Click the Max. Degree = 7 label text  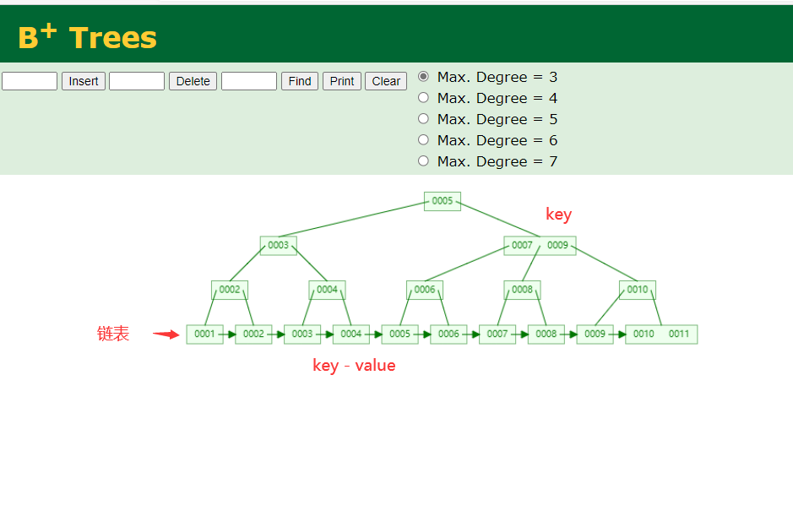[497, 161]
